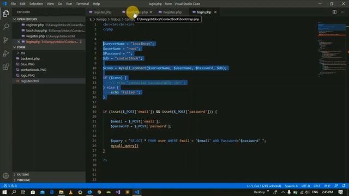The height and width of the screenshot is (196, 349).
Task: Open the Windows Action Center icon
Action: point(340,192)
